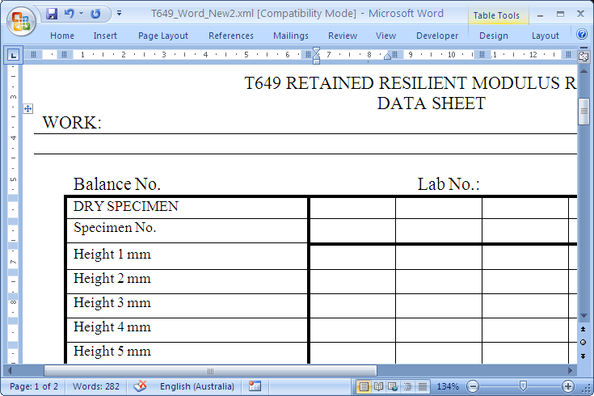This screenshot has height=396, width=594.
Task: Open Customize Quick Access Toolbar dropdown
Action: pyautogui.click(x=120, y=14)
